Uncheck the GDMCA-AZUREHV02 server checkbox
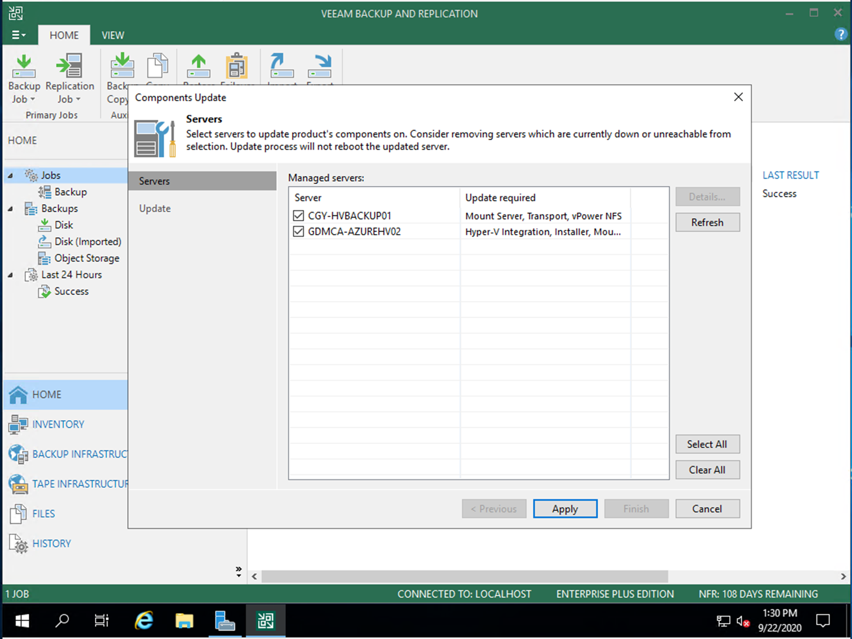 (x=299, y=231)
